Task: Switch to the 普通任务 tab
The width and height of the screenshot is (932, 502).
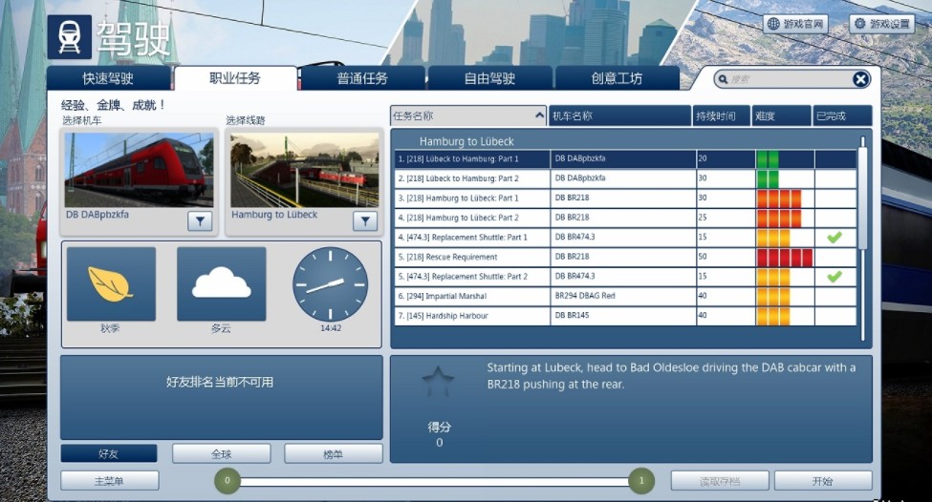Action: [x=362, y=78]
